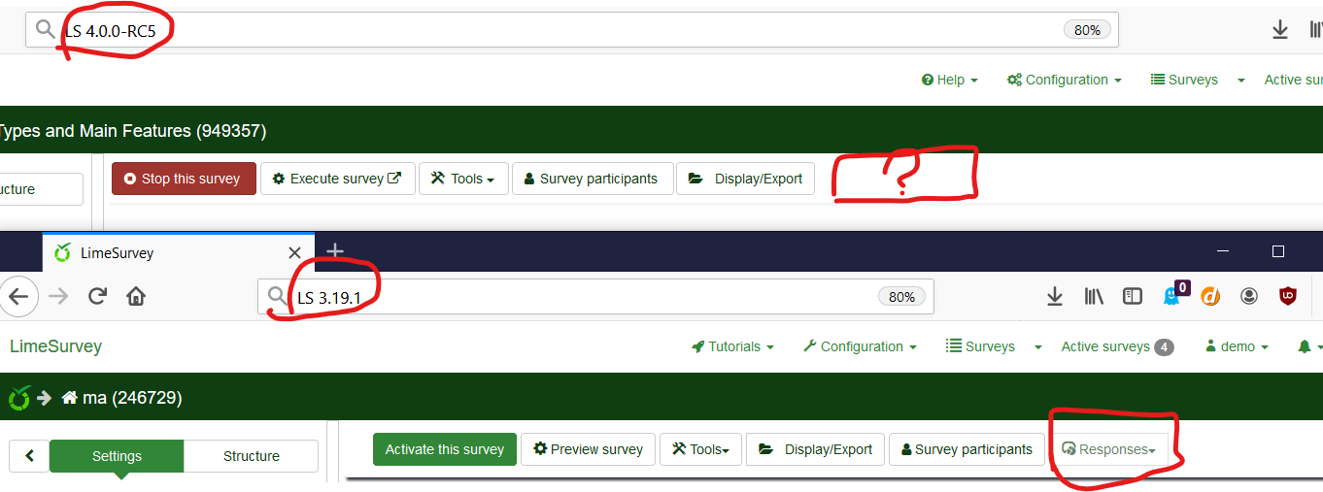Screen dimensions: 1323x492
Task: Open Display/Export in the LS 3.19.1 window
Action: (815, 449)
